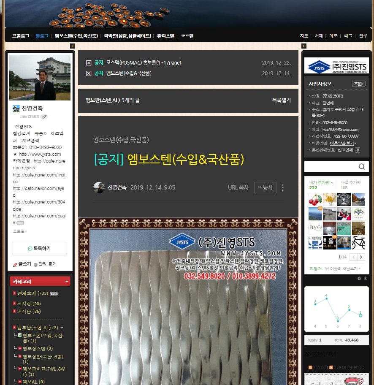Click the search magnifier icon
This screenshot has height=385, width=374.
[x=361, y=167]
